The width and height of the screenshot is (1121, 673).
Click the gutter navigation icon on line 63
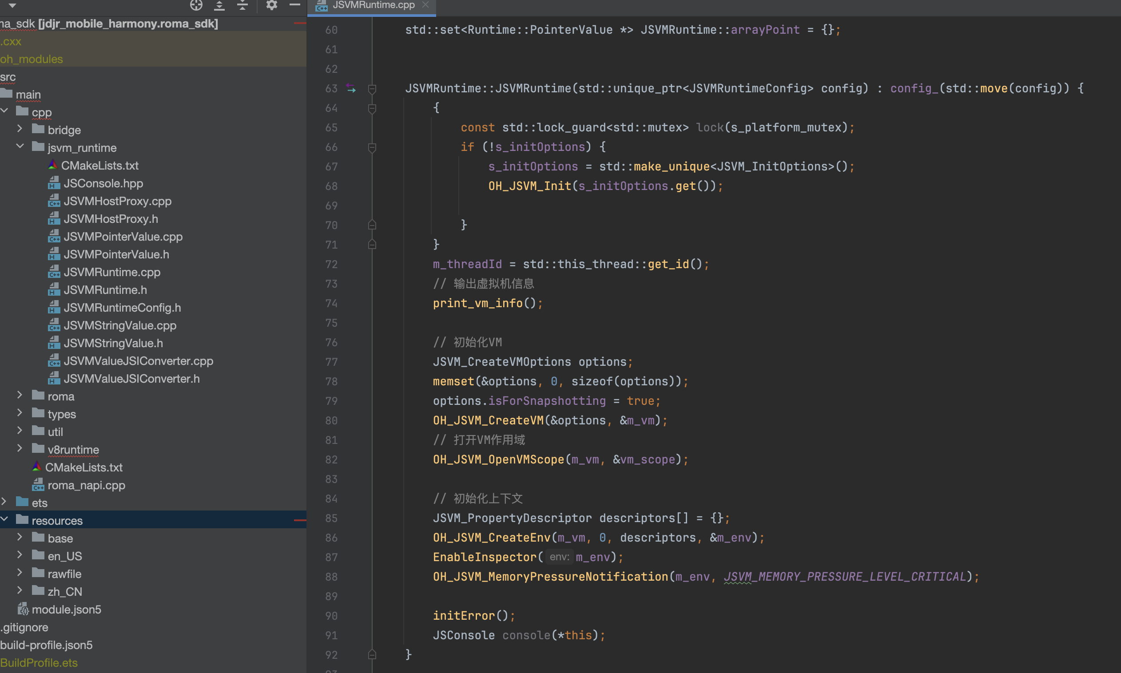[x=351, y=88]
